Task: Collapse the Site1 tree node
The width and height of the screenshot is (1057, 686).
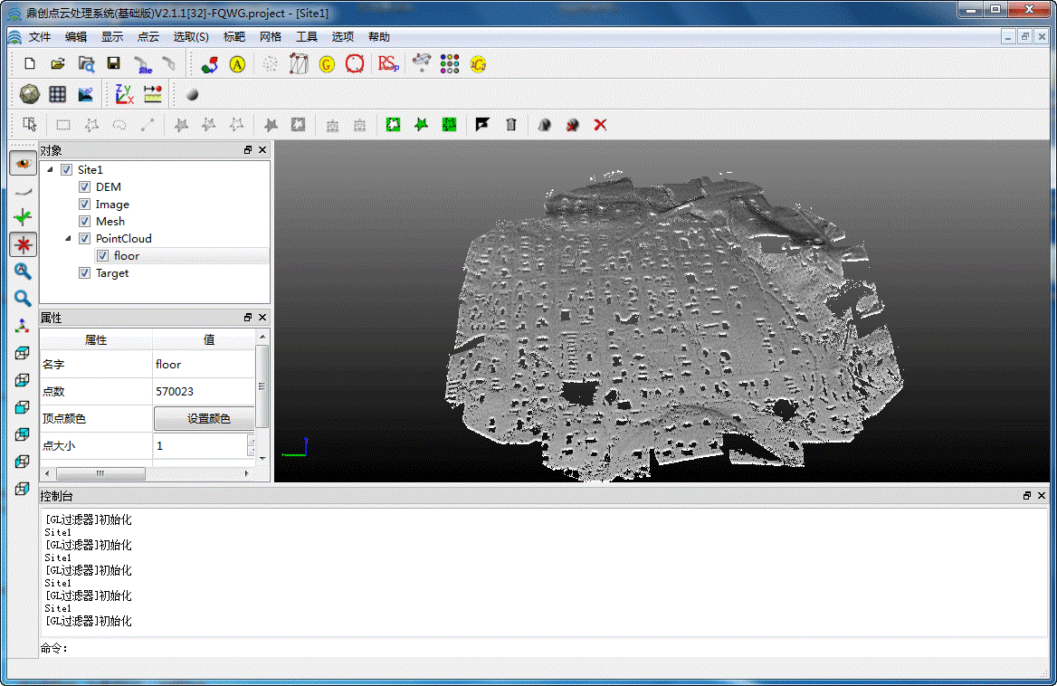Action: [x=49, y=170]
